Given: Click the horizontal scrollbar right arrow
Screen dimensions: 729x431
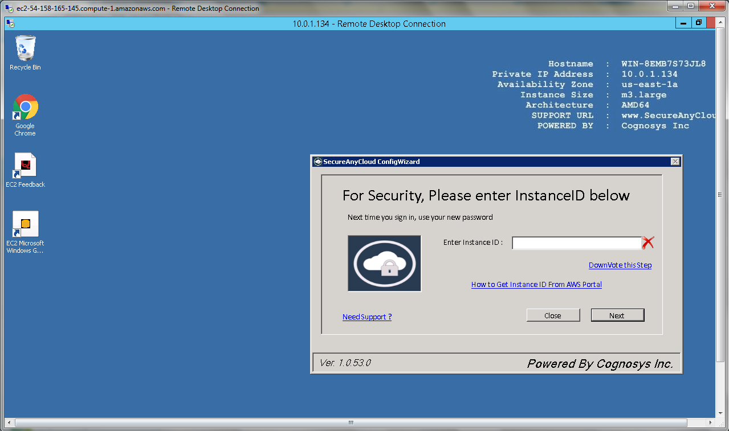Looking at the screenshot, I should click(711, 423).
